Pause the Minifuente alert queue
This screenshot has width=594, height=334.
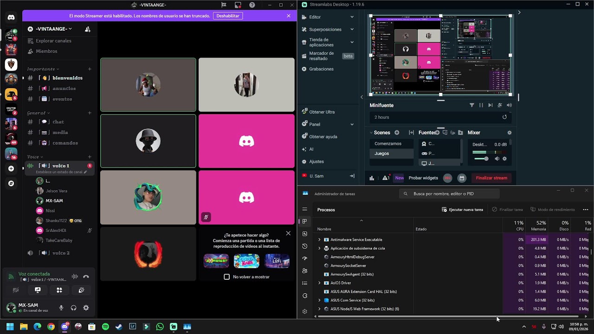click(481, 105)
